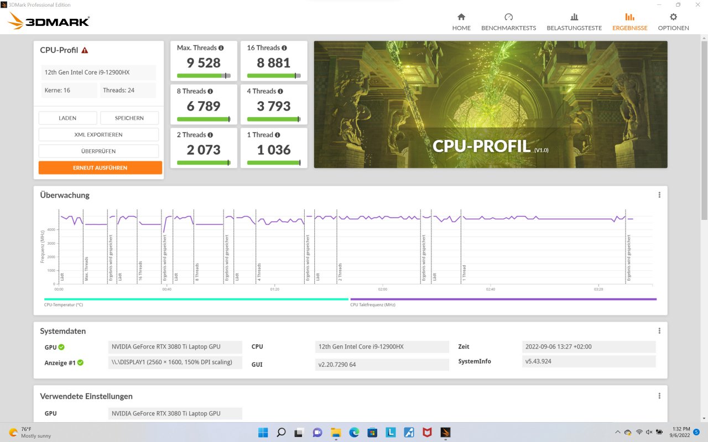Click the CPU-PROFIL preview image
The width and height of the screenshot is (708, 442).
[491, 104]
